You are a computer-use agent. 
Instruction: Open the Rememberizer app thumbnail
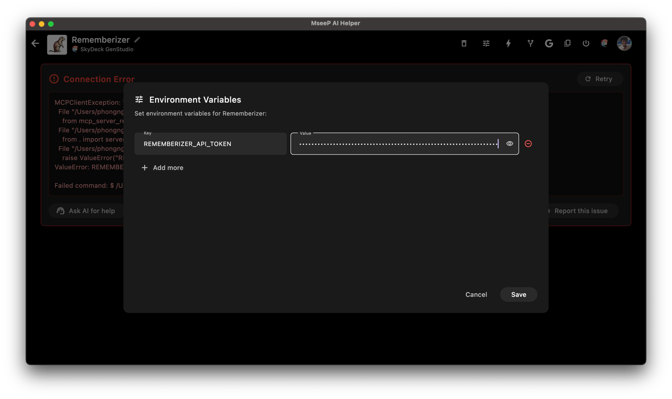[x=57, y=45]
